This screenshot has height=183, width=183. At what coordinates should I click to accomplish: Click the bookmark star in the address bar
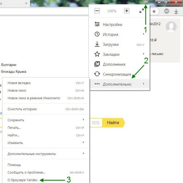coord(154,11)
